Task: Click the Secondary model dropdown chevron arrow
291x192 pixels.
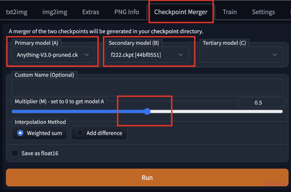Action: (x=181, y=55)
